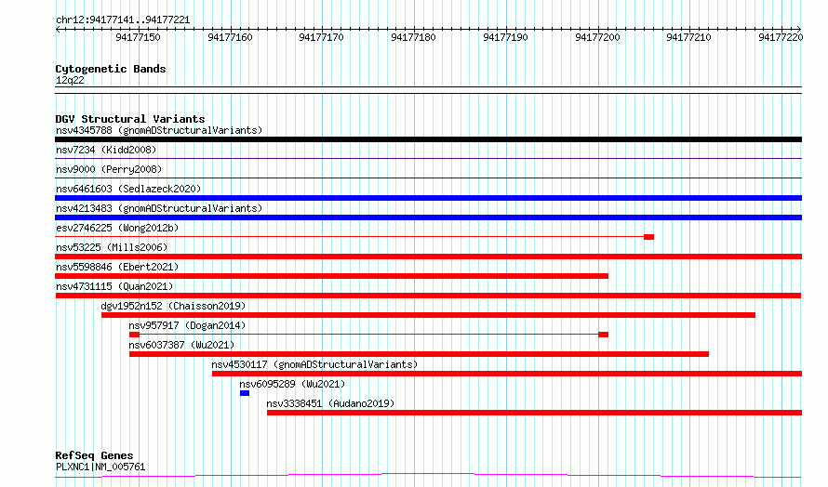Click variant label nsv7234 (Kidd2008)

click(106, 150)
